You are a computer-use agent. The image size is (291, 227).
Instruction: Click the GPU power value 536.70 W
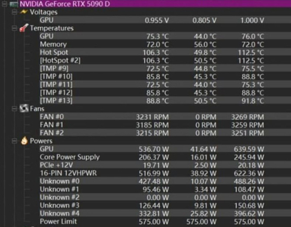tap(154, 149)
